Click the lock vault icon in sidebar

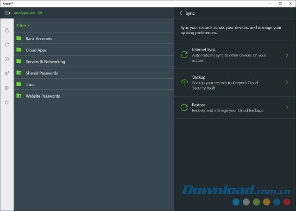pos(6,31)
